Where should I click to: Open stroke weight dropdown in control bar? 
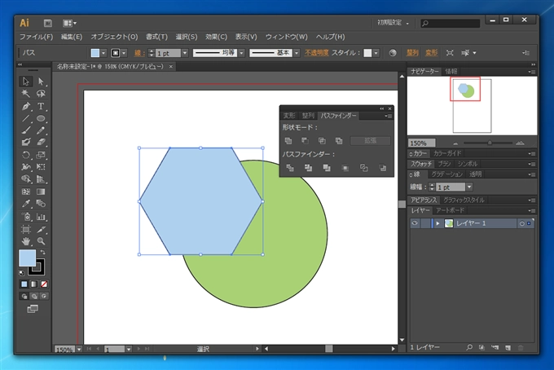tap(185, 53)
